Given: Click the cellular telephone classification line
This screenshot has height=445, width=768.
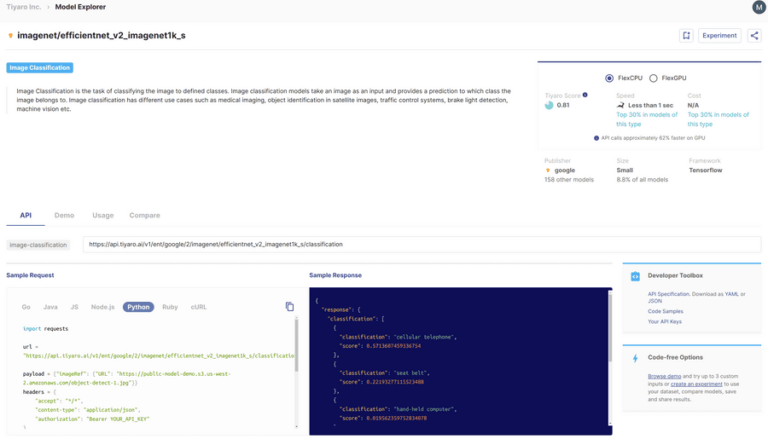Looking at the screenshot, I should click(x=398, y=337).
